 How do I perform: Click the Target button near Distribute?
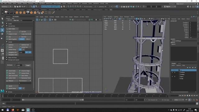(28, 65)
